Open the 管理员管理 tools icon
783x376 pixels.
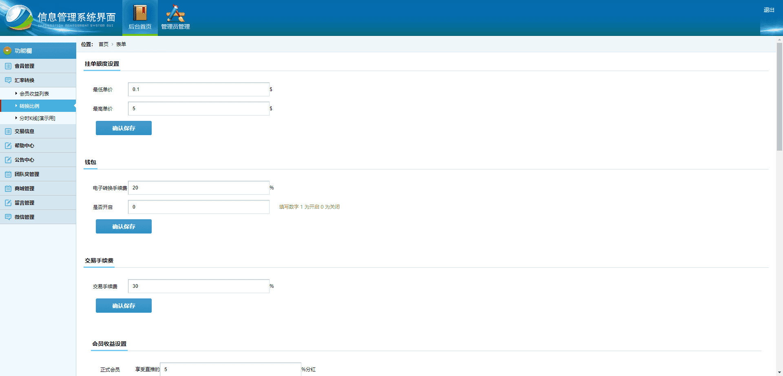(x=175, y=13)
